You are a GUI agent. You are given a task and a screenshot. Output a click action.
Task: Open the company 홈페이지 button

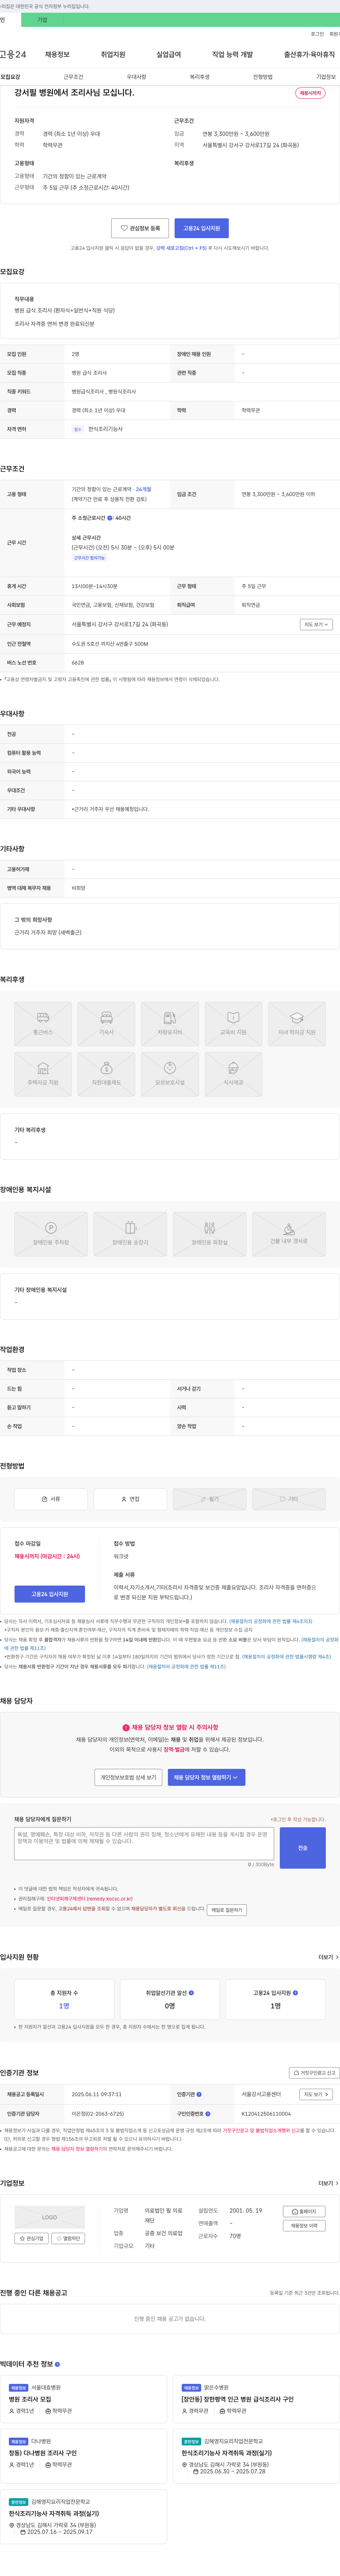[304, 2211]
